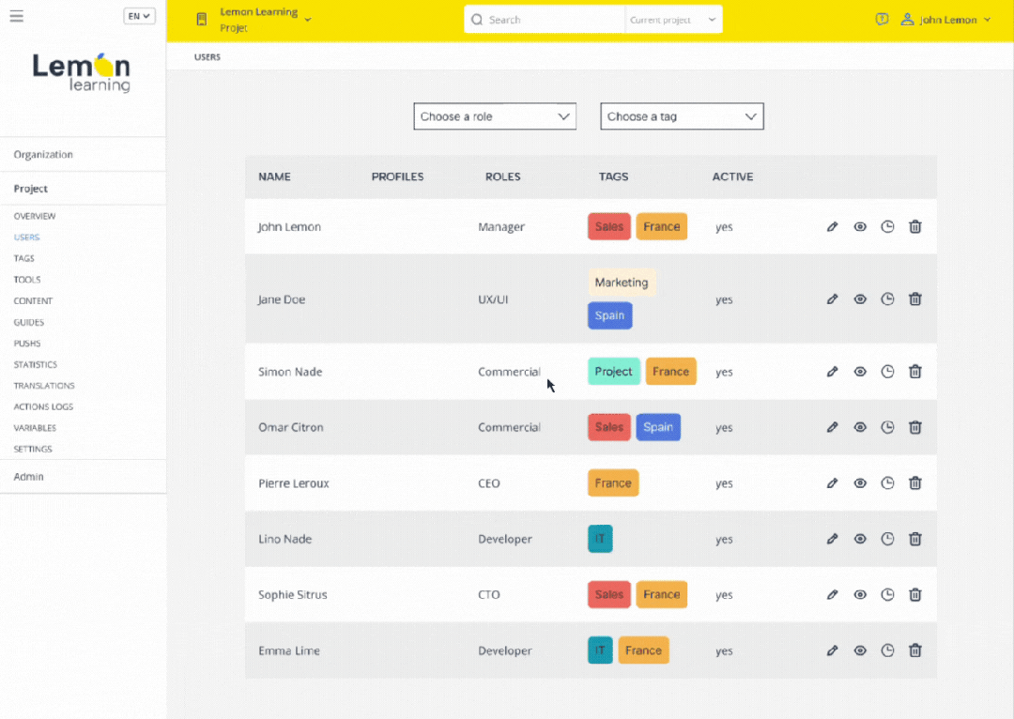Edit Pierre Leroux with pencil icon
Screen dimensions: 1014x719
click(x=832, y=483)
